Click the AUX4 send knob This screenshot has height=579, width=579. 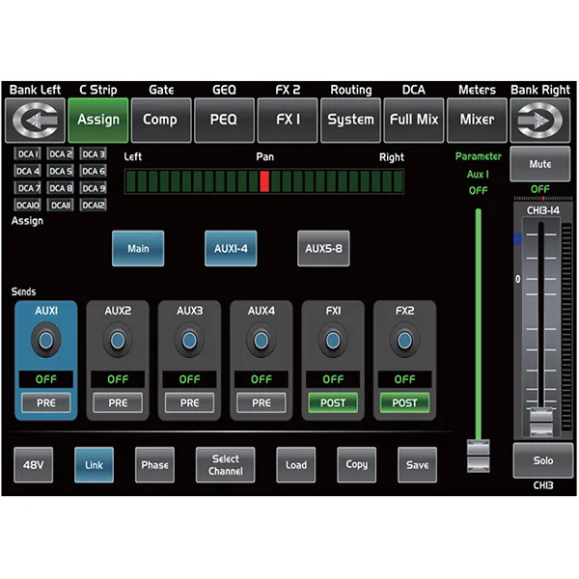coord(262,340)
